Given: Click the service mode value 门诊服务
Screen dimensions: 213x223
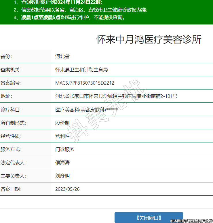Looking at the screenshot, I should click(x=65, y=149).
